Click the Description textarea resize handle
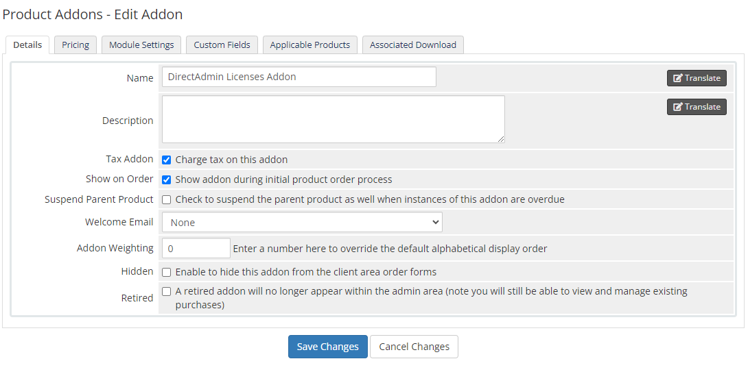This screenshot has width=748, height=372. 501,139
